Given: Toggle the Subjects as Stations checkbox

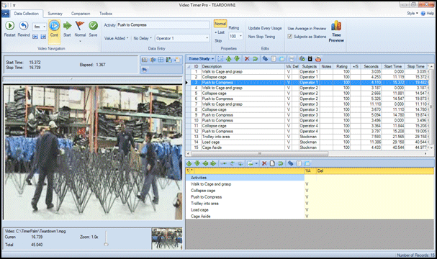Looking at the screenshot, I should (290, 37).
